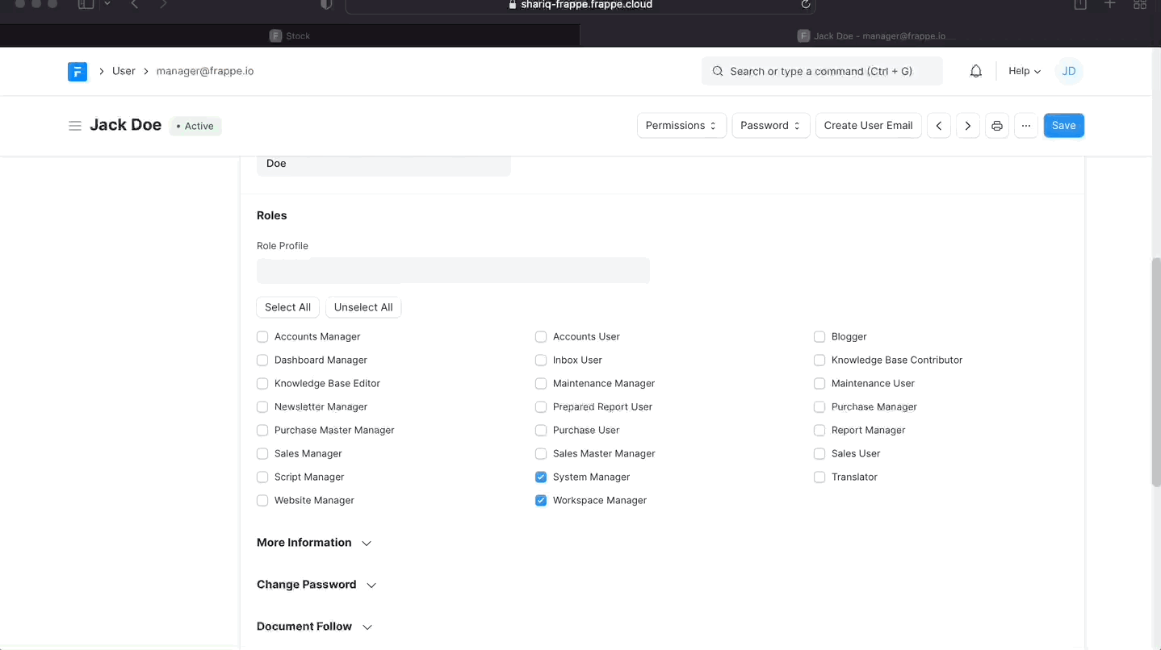
Task: Open the three-dots more options menu
Action: click(x=1026, y=126)
